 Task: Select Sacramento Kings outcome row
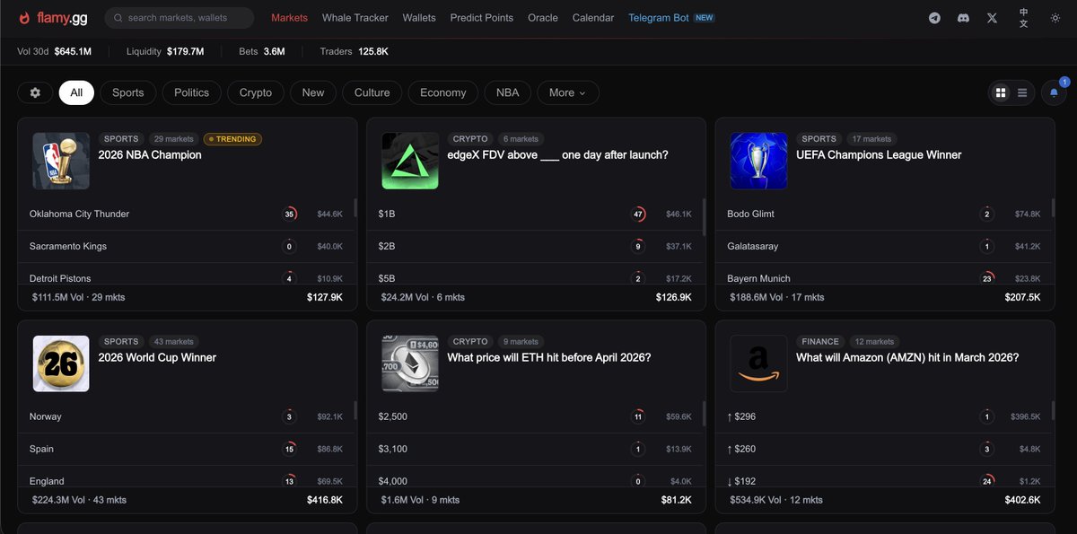187,246
